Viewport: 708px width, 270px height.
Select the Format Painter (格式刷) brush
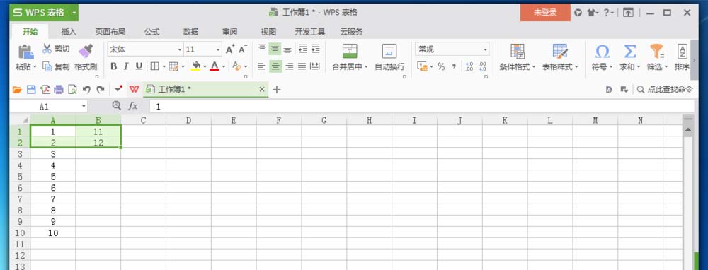86,51
